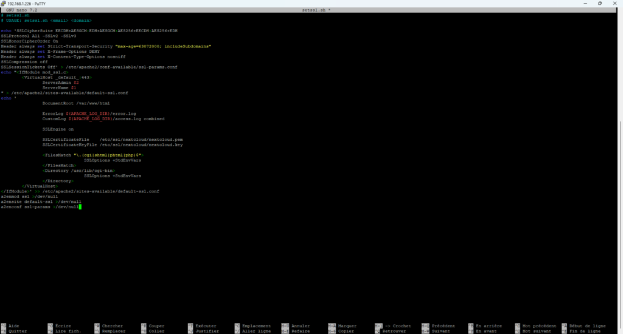Click the 'Précédent' shortcut label
The height and width of the screenshot is (334, 623).
pyautogui.click(x=444, y=326)
